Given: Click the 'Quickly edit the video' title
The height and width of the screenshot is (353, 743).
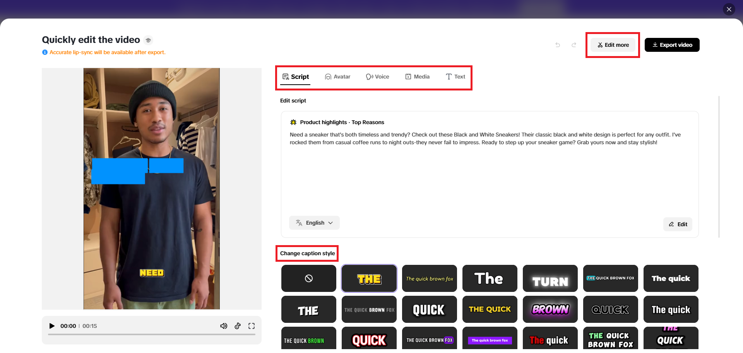Looking at the screenshot, I should point(91,40).
